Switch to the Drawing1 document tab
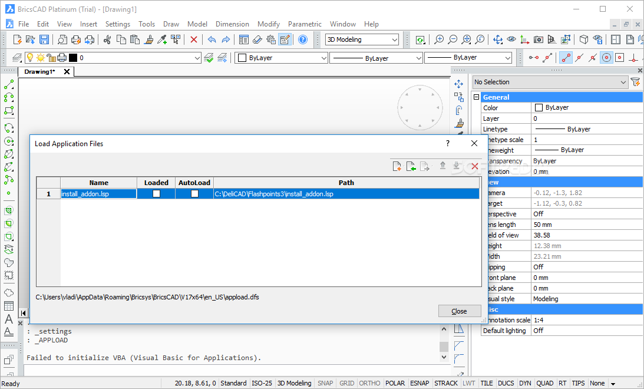 tap(39, 71)
